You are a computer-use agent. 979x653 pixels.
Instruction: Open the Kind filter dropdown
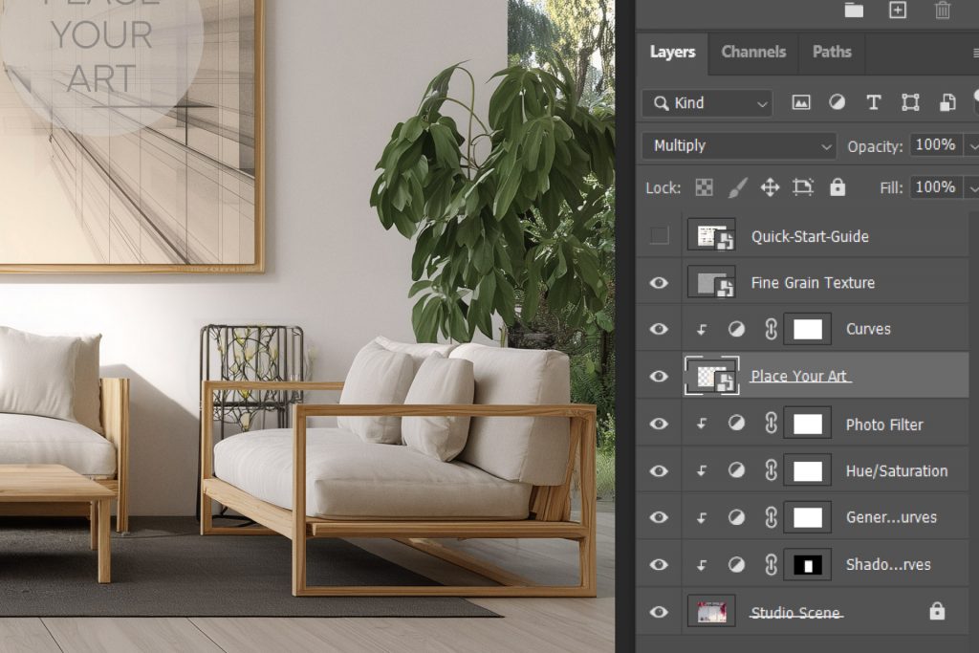click(707, 103)
